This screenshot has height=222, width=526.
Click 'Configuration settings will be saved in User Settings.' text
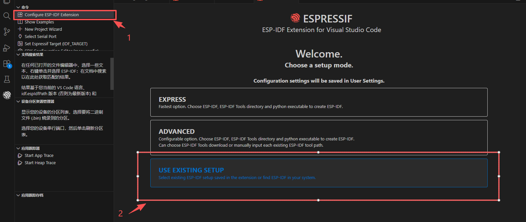coord(319,81)
